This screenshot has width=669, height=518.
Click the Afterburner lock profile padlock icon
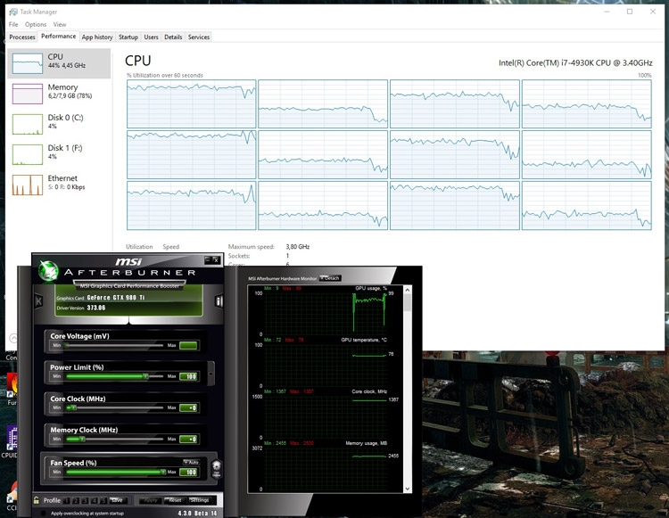pyautogui.click(x=36, y=500)
